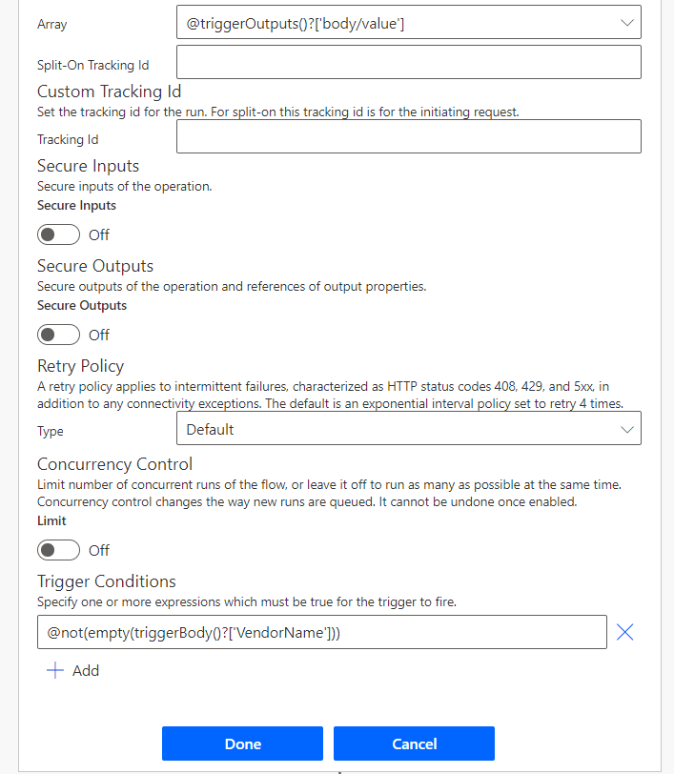
Task: Enable the Secure Outputs switch
Action: coord(58,335)
